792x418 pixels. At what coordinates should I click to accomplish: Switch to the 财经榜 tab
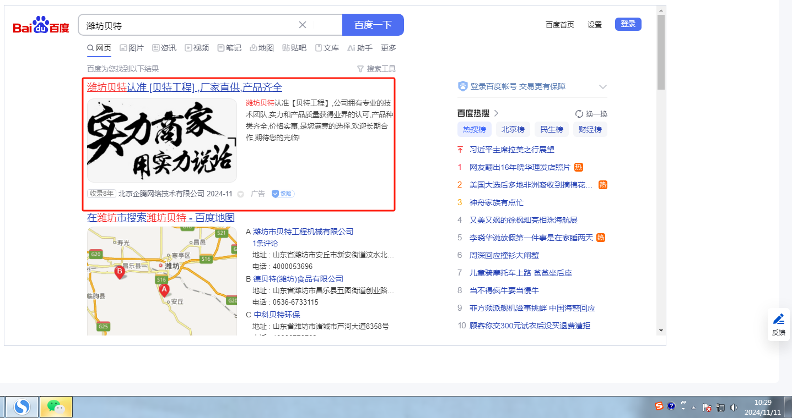point(590,130)
